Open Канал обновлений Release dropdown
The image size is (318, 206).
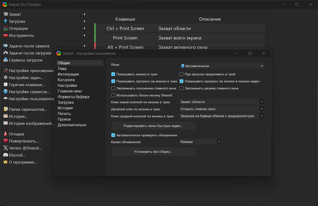click(x=200, y=142)
